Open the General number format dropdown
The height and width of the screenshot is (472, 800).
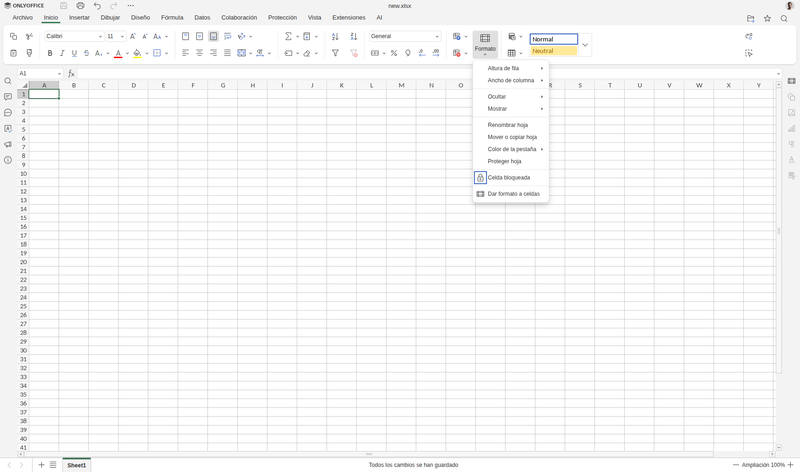436,36
